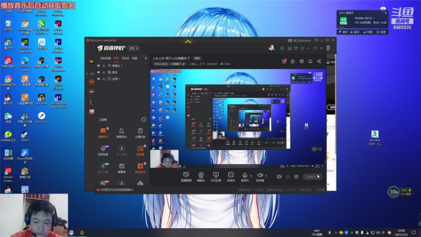This screenshot has height=237, width=421.
Task: Open Steam desktop shortcut
Action: tap(25, 136)
